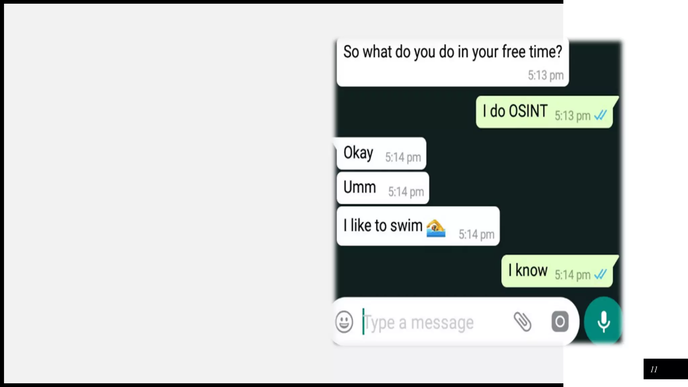Tap the green microphone voice button
688x387 pixels.
click(x=603, y=321)
